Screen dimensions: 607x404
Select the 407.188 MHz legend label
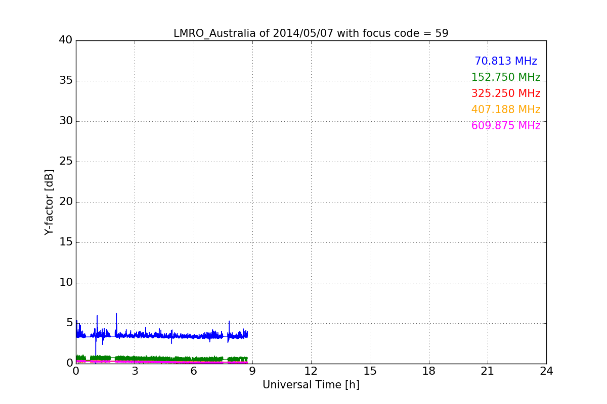point(506,110)
